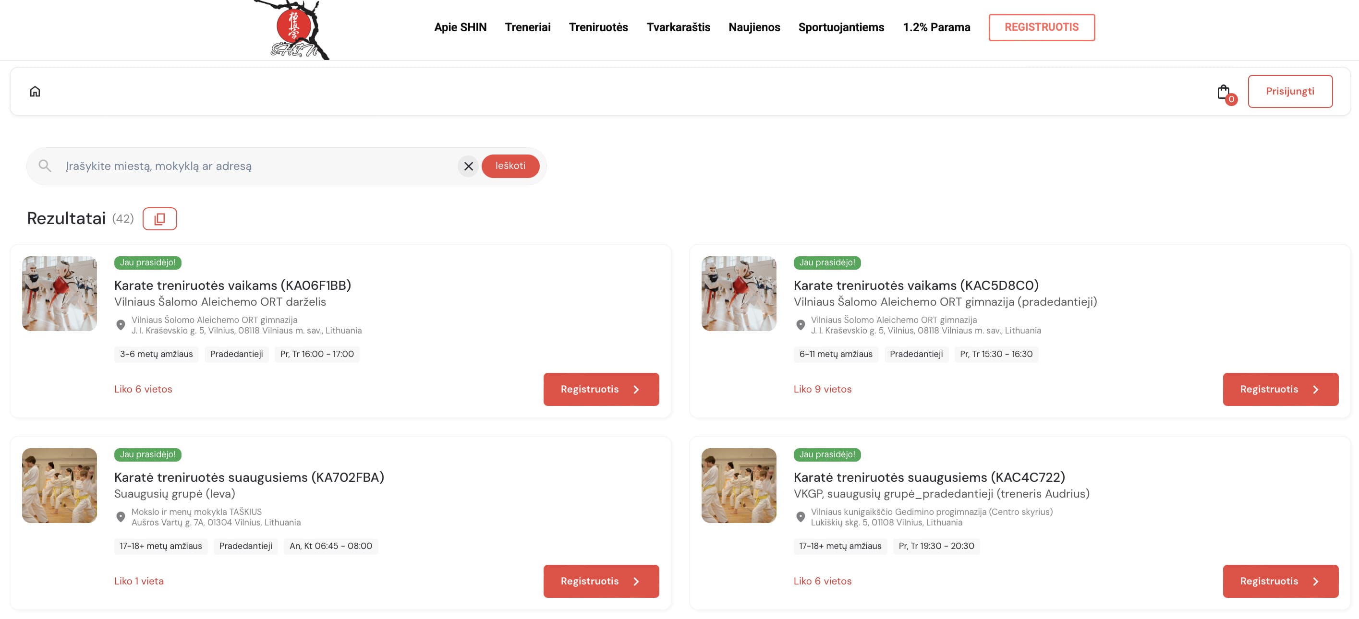Select the 'Pradedantieji' tag on the KAC5D8C0 card
1359x619 pixels.
[916, 354]
